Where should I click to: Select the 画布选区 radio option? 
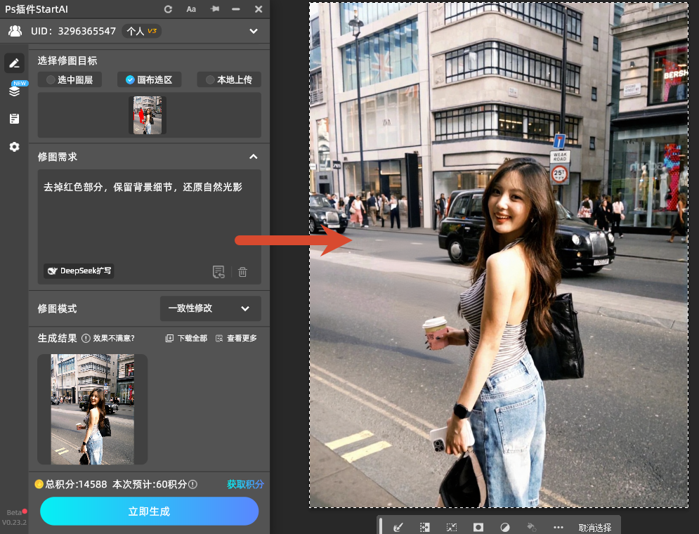point(150,79)
